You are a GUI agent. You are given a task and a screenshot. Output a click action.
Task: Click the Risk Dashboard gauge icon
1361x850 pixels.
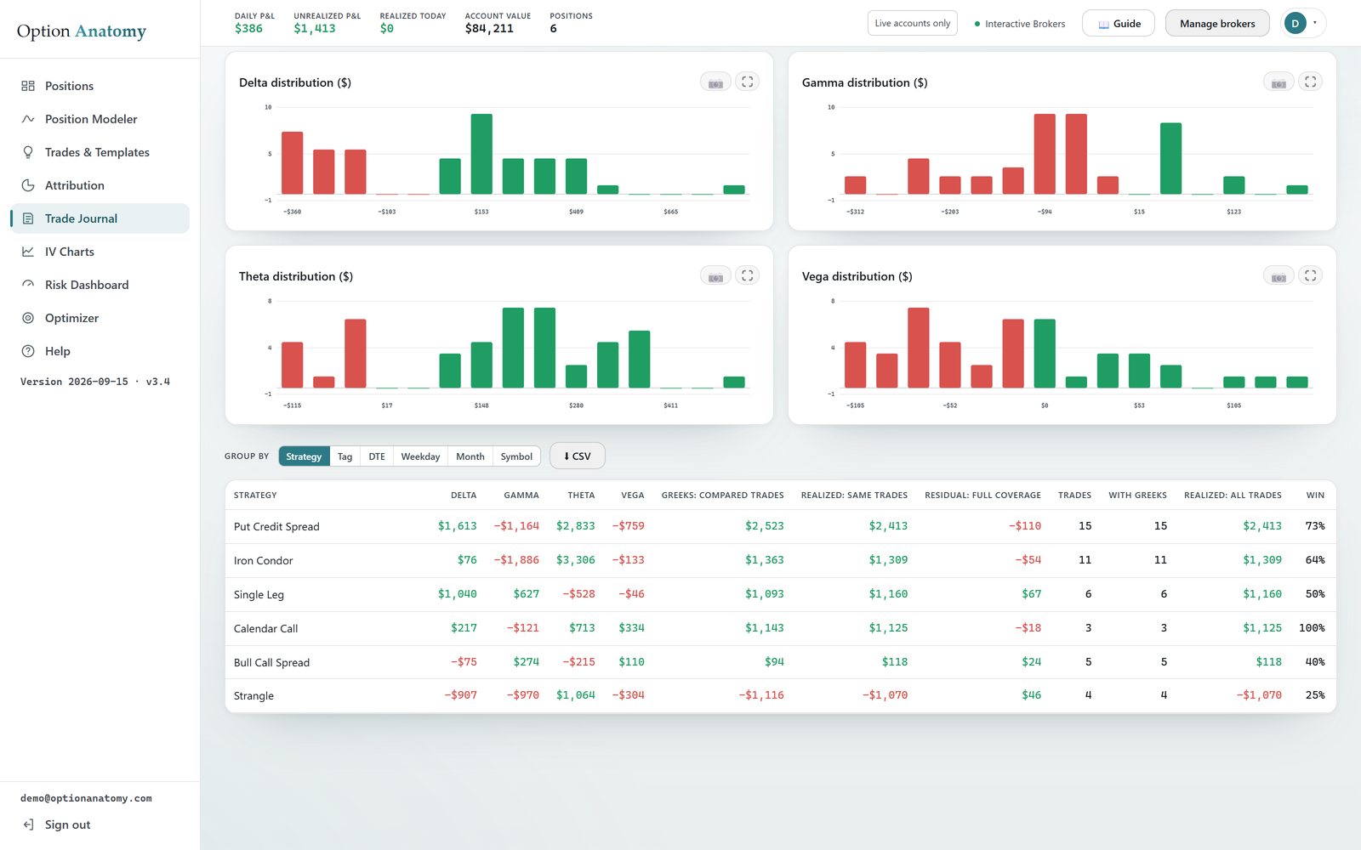(x=28, y=285)
